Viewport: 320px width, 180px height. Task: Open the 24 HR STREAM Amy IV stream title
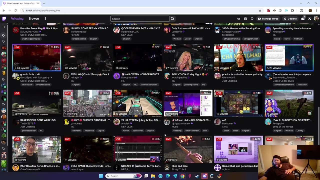click(141, 120)
